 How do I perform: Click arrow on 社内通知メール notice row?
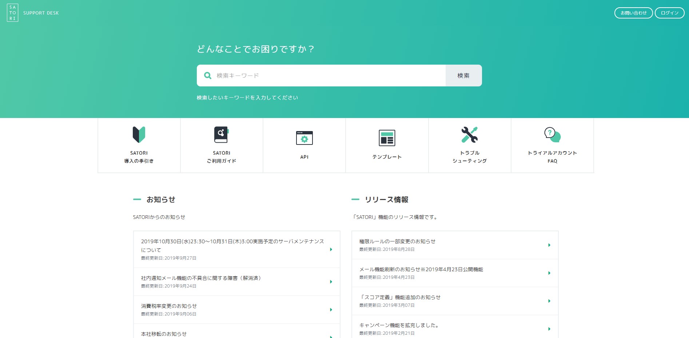pos(331,282)
